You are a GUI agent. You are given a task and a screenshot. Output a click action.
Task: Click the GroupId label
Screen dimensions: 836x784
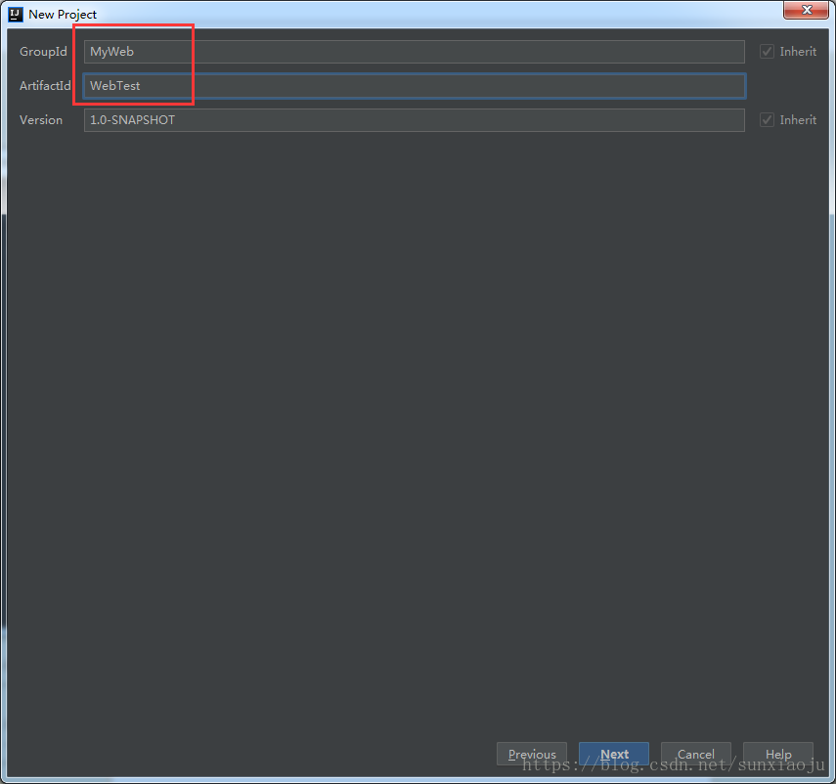click(43, 52)
